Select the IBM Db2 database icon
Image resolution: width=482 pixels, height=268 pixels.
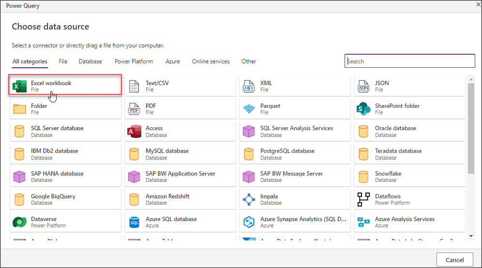click(x=19, y=154)
